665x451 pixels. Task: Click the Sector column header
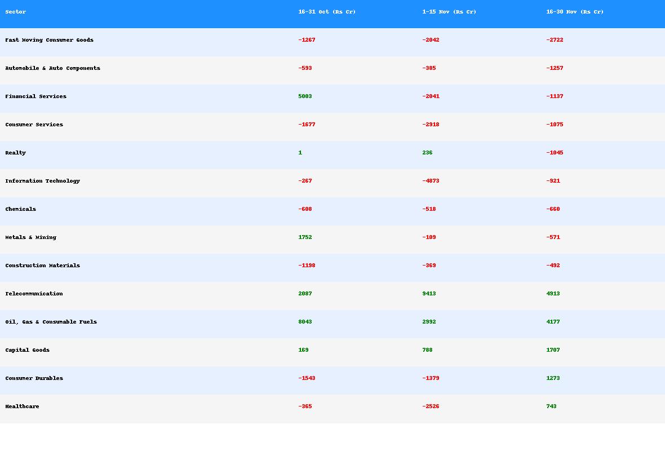click(x=16, y=12)
